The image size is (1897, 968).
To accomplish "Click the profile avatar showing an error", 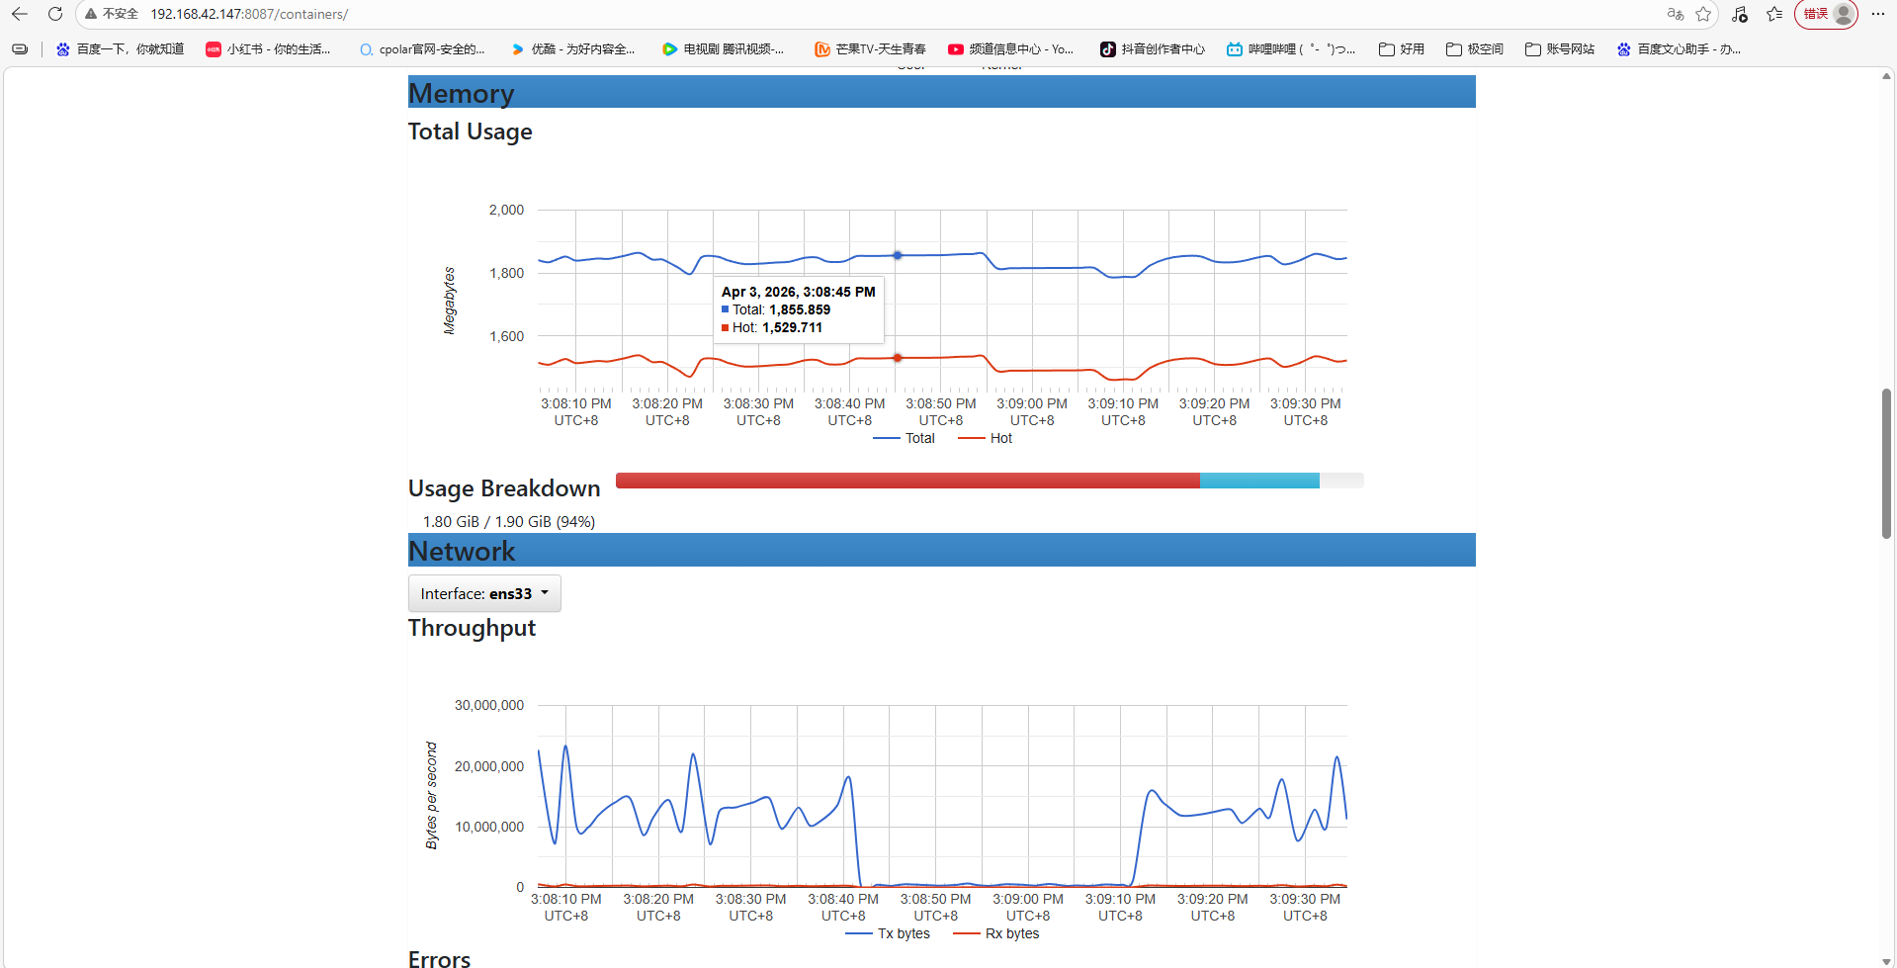I will 1826,14.
